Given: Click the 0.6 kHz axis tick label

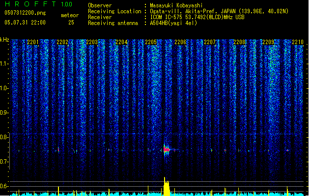Looking at the screenshot, I should point(4,186).
